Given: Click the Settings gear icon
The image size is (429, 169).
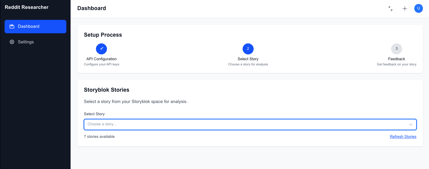Looking at the screenshot, I should (x=12, y=42).
